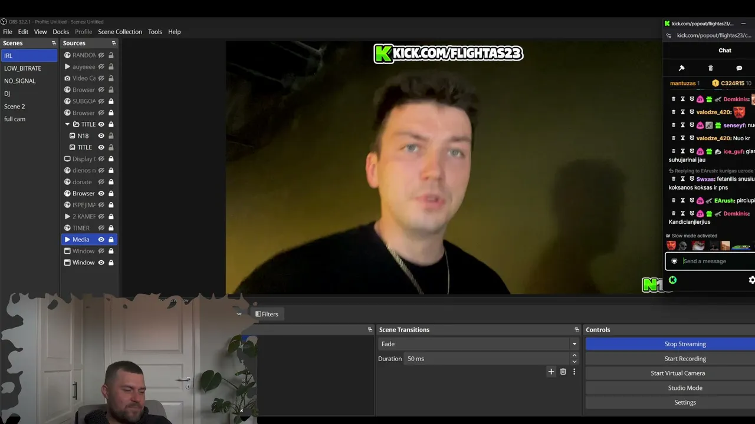Undock the Scenes panel
This screenshot has width=755, height=424.
(54, 43)
